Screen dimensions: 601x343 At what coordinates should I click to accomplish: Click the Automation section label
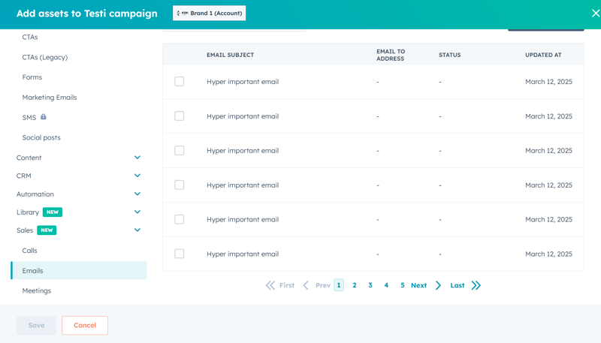(x=35, y=194)
